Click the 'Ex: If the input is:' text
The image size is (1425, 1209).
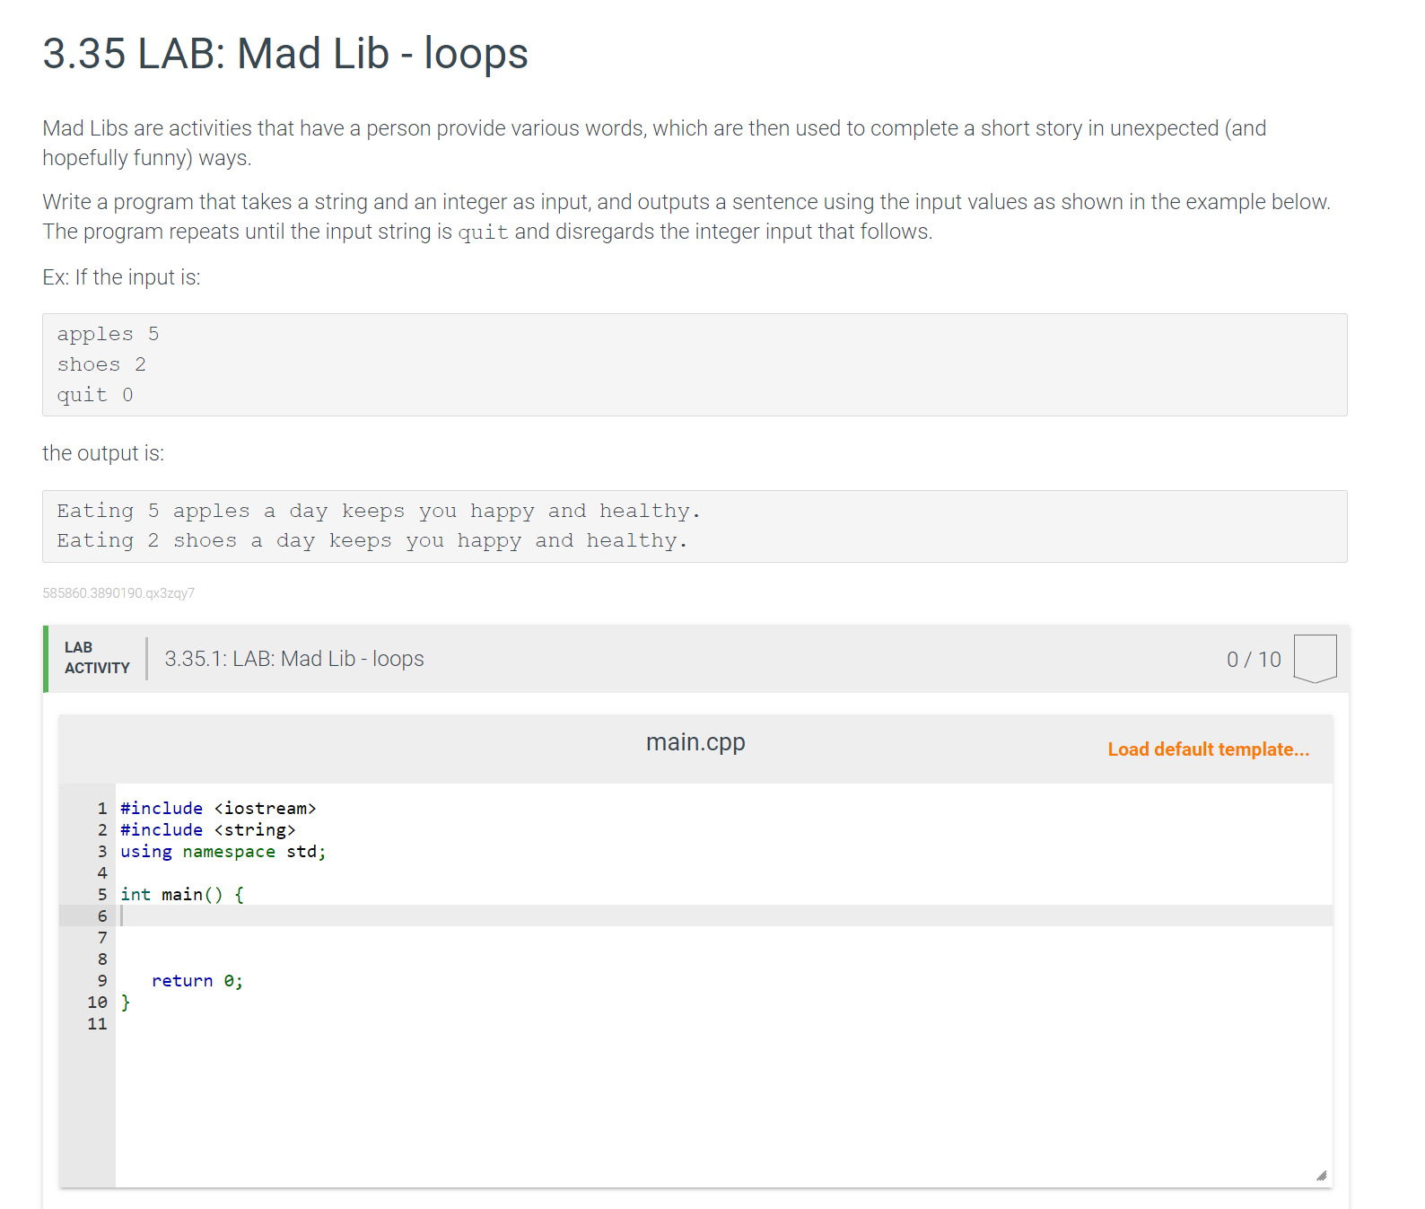(121, 277)
